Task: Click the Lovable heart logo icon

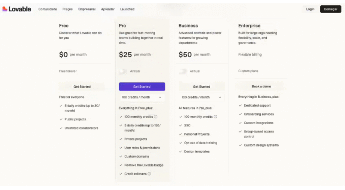Action: pyautogui.click(x=5, y=9)
